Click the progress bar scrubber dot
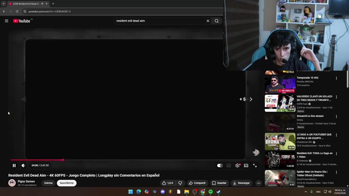Screen dimensions: 349x196 tap(63, 160)
